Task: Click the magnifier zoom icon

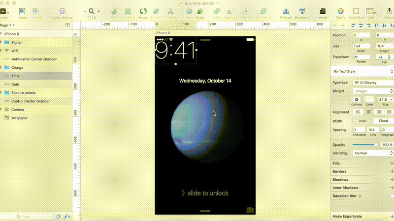Action: point(92,11)
